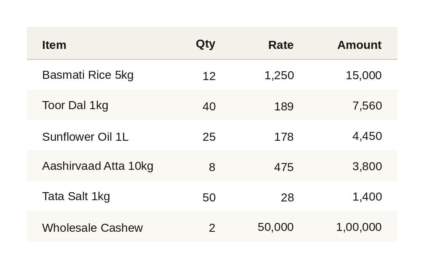
Task: Select the 50,000 rate cell
Action: tap(275, 227)
